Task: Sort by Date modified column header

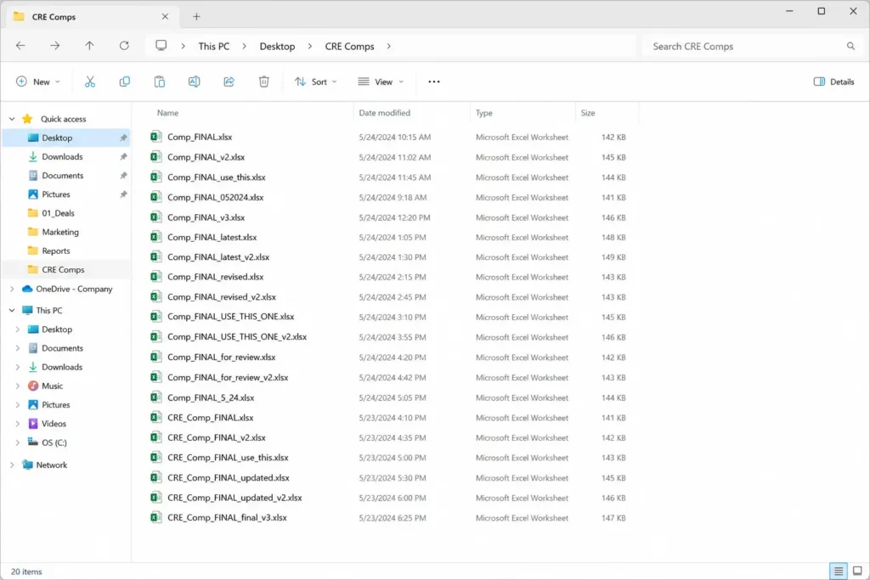Action: click(384, 113)
